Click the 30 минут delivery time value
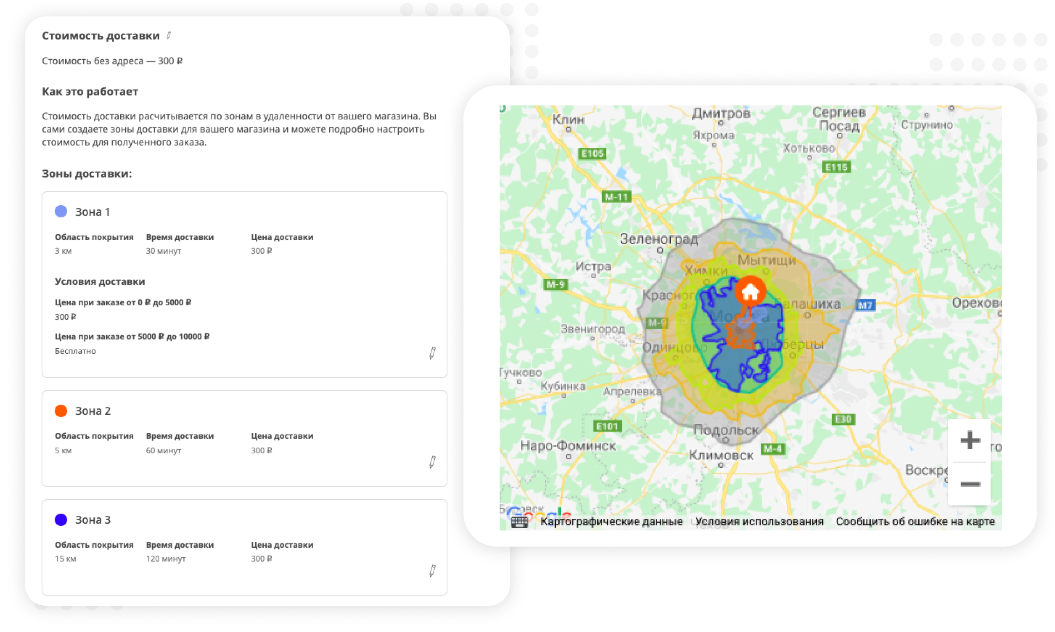Image resolution: width=1055 pixels, height=632 pixels. click(163, 251)
